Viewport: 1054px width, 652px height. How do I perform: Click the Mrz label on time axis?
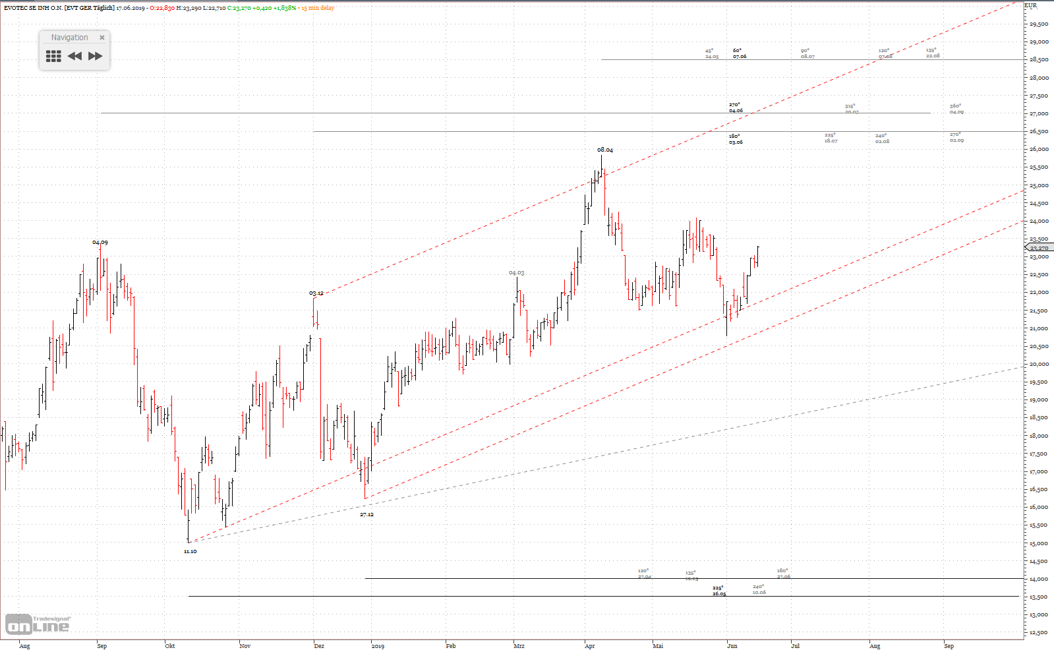pyautogui.click(x=519, y=646)
